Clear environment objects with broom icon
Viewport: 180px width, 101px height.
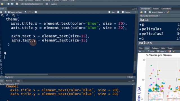click(x=168, y=12)
